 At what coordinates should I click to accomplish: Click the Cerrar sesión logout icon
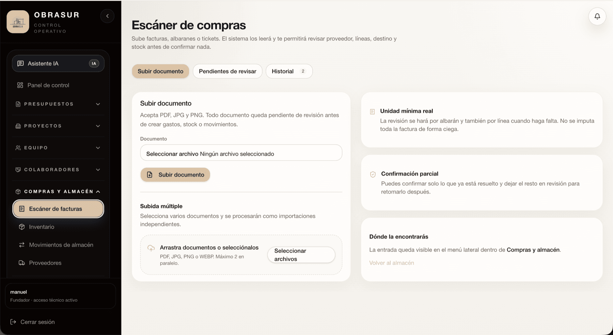pos(13,322)
